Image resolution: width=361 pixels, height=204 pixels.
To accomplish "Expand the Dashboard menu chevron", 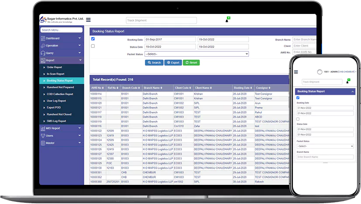I will click(79, 38).
